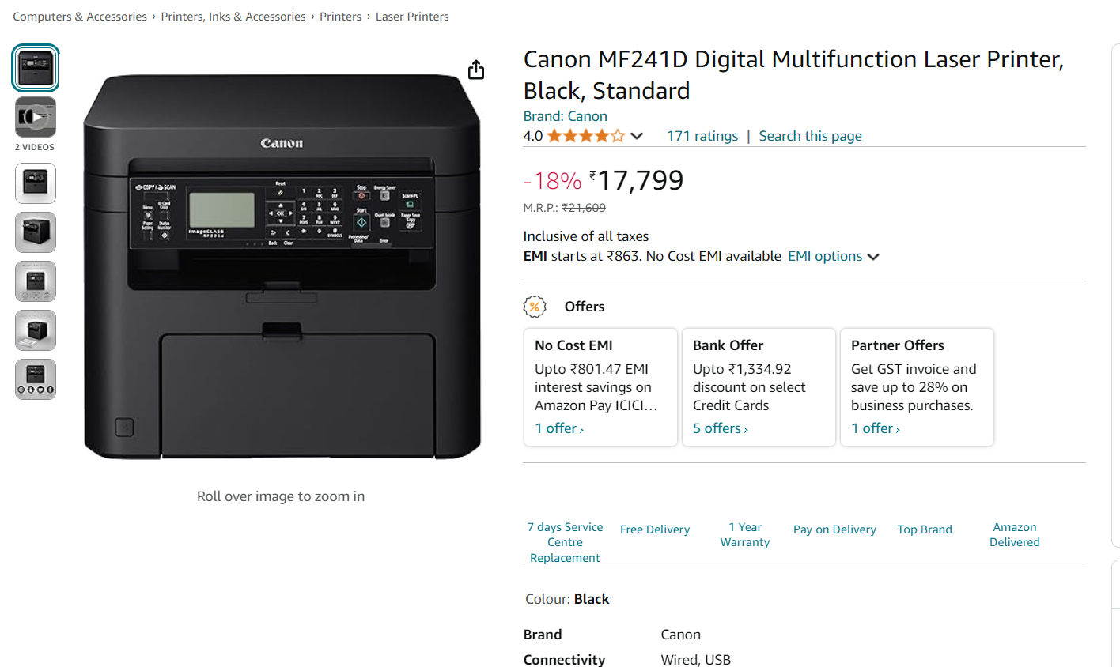Viewport: 1120px width, 667px height.
Task: Select the last thumbnail with feature icons
Action: [x=36, y=379]
